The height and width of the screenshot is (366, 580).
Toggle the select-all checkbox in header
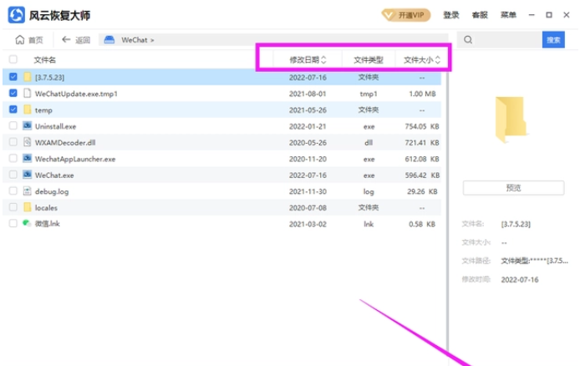click(13, 59)
